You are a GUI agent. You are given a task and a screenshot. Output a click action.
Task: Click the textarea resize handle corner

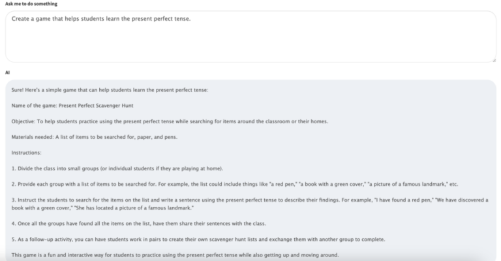[x=493, y=59]
